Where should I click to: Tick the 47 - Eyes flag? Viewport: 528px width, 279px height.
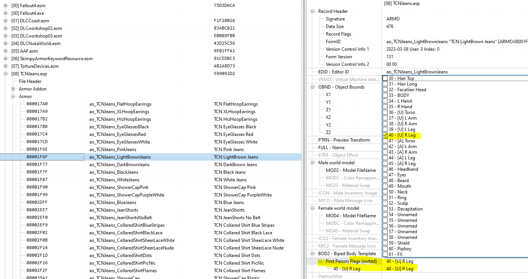point(385,175)
